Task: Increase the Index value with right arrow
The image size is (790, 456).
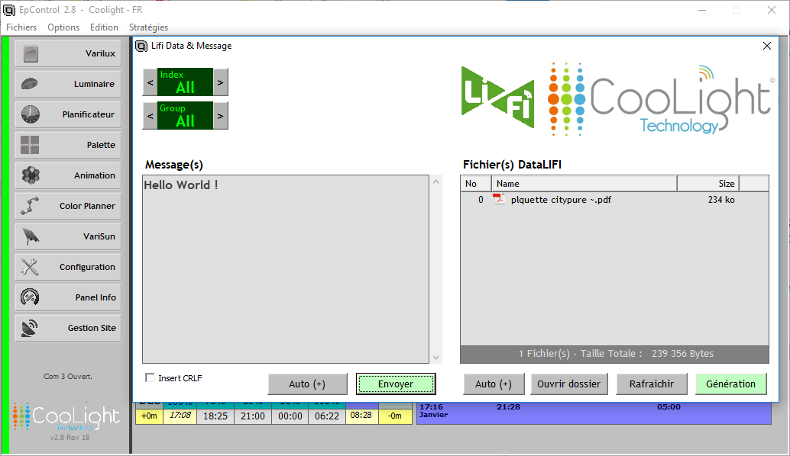Action: (220, 82)
